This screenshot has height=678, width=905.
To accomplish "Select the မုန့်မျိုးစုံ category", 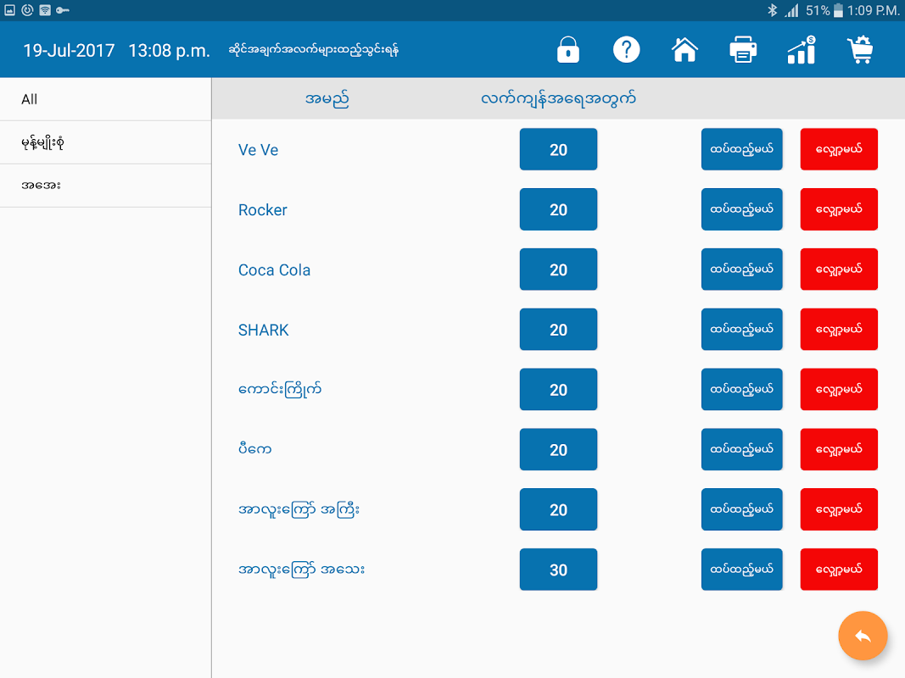I will (106, 142).
